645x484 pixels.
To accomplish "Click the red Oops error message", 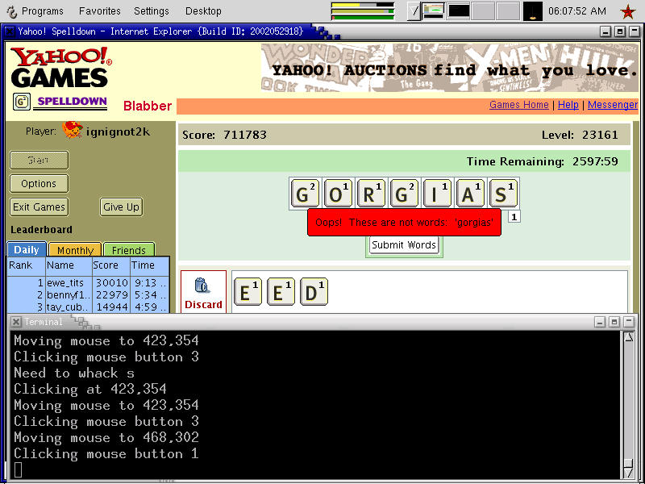I will 404,223.
